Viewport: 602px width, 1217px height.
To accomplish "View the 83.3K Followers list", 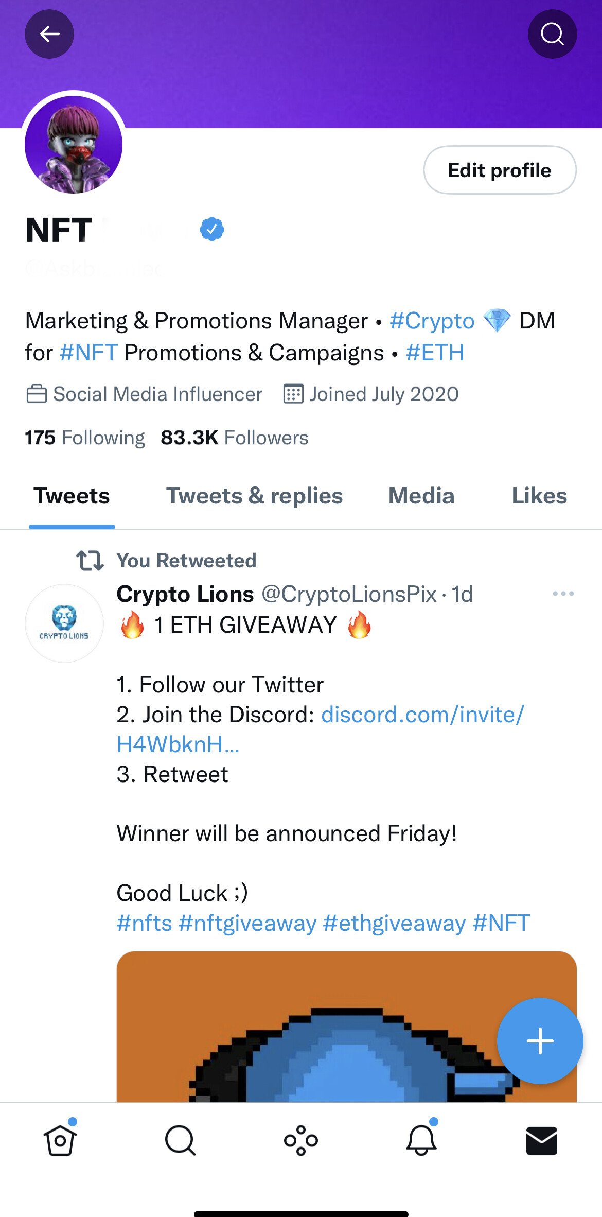I will [234, 437].
